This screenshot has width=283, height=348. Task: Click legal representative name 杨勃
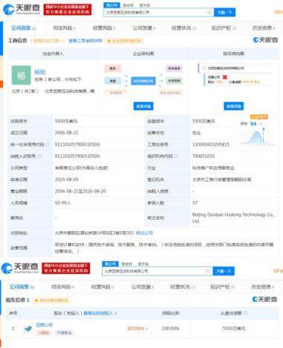[39, 72]
